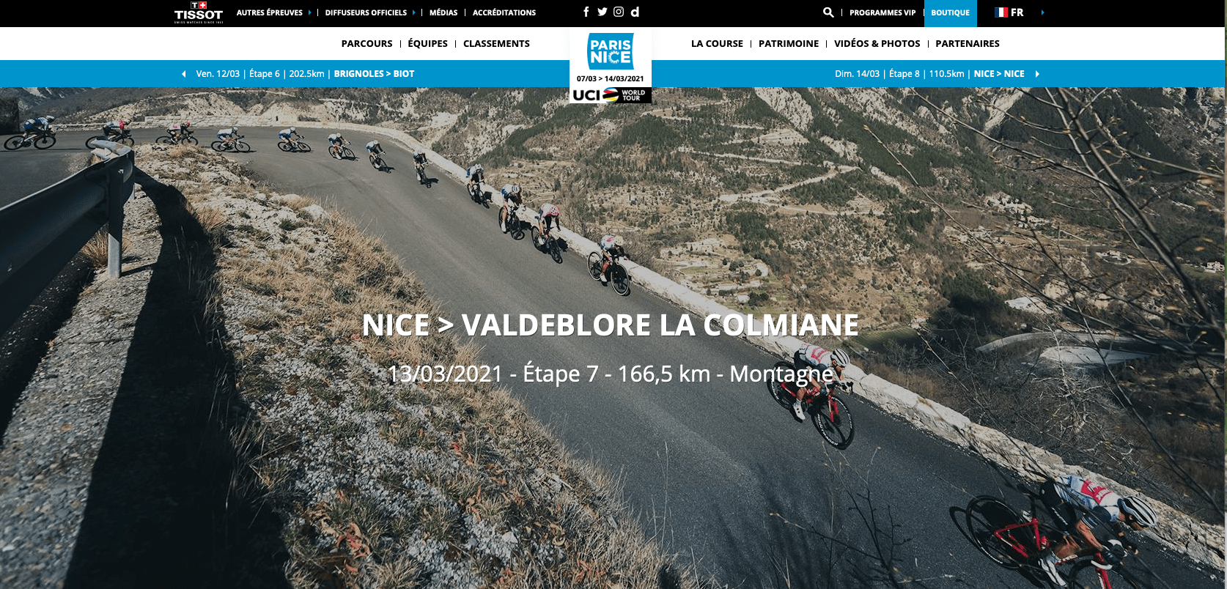Expand the Autres Épreuves dropdown
The image size is (1227, 589).
coord(273,12)
